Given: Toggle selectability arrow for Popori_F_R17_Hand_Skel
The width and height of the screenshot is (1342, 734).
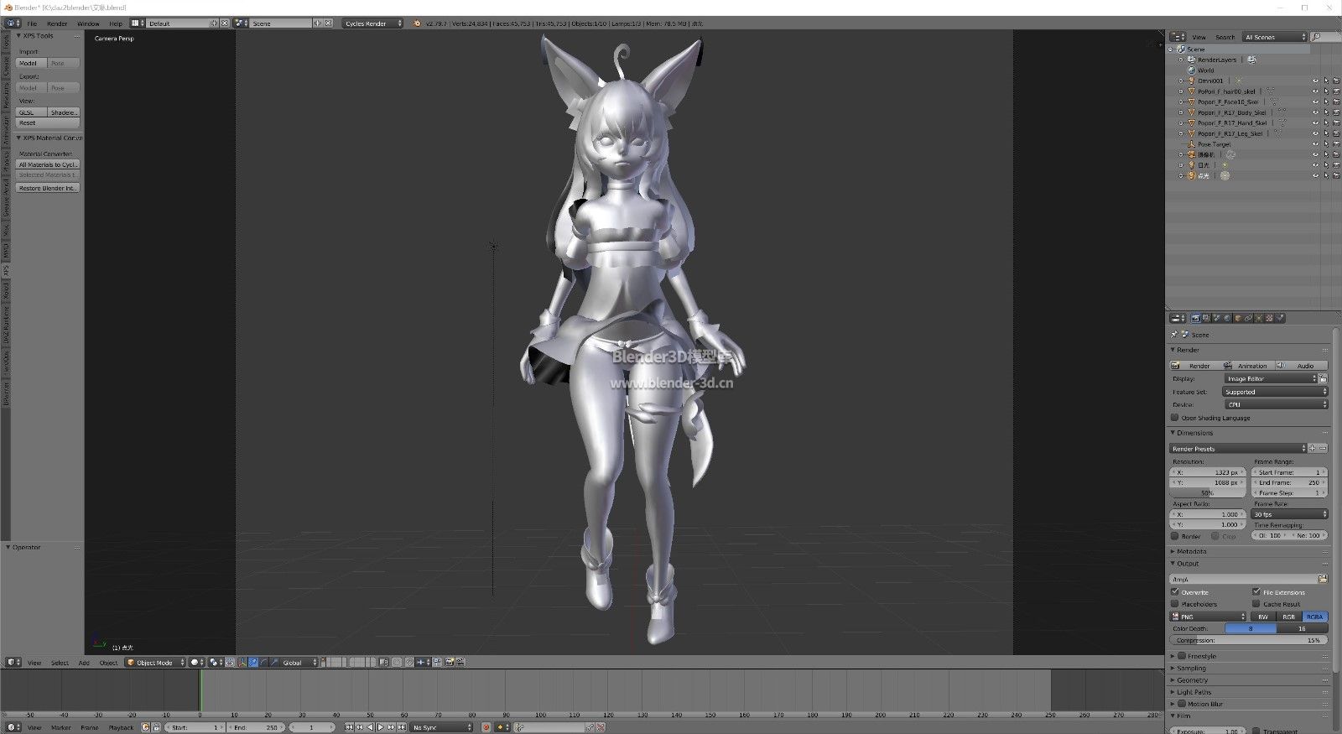Looking at the screenshot, I should (x=1326, y=122).
